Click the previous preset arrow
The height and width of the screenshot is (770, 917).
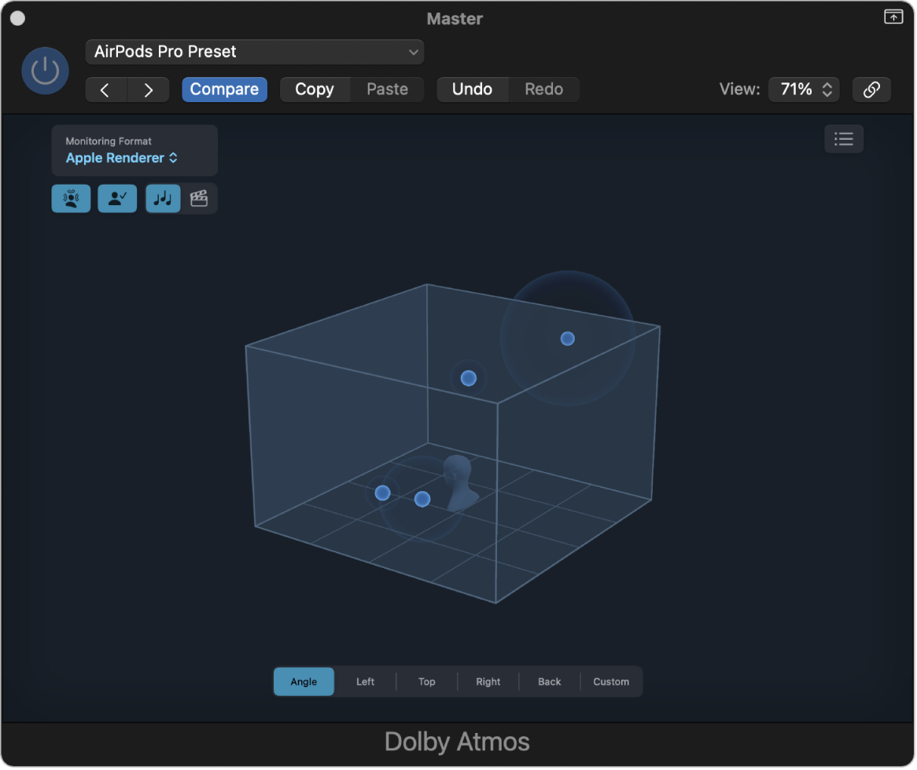[106, 89]
